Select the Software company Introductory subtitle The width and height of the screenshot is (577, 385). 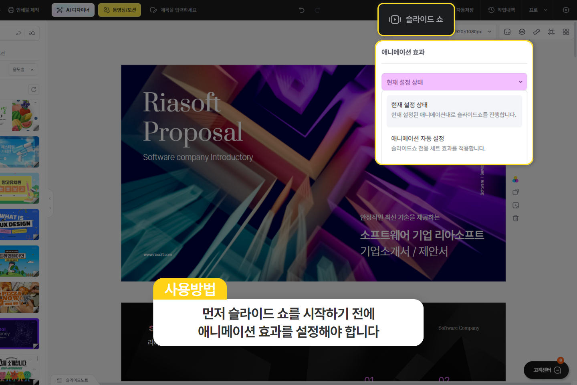point(198,157)
